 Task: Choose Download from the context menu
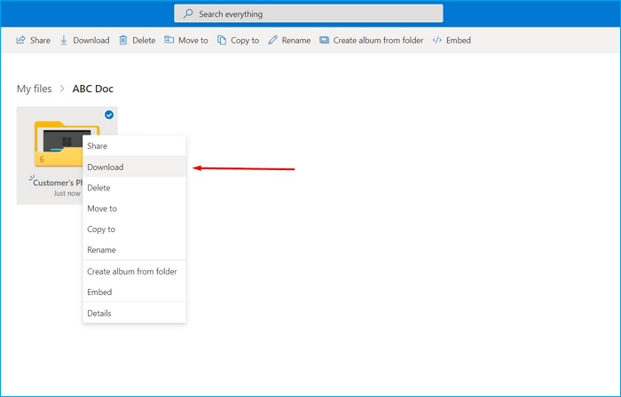coord(106,167)
